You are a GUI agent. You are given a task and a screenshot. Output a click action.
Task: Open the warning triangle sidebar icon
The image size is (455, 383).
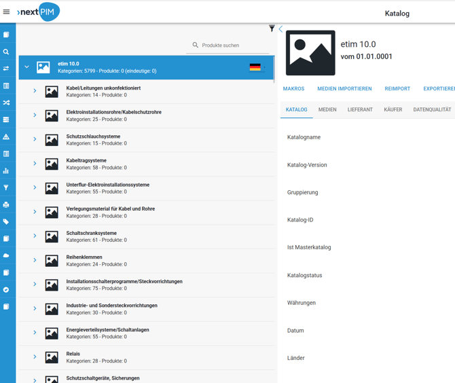(x=6, y=136)
